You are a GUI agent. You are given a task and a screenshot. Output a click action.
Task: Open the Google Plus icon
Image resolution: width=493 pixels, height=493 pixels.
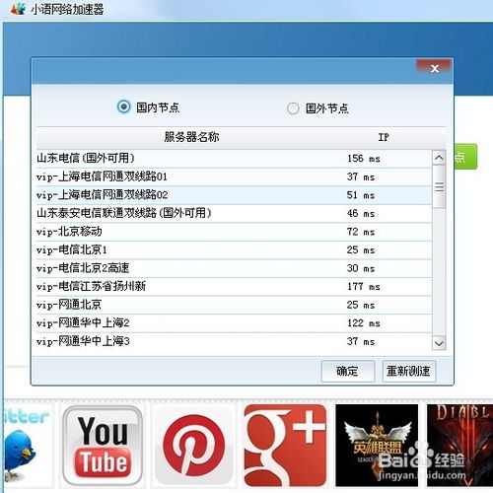pos(285,446)
